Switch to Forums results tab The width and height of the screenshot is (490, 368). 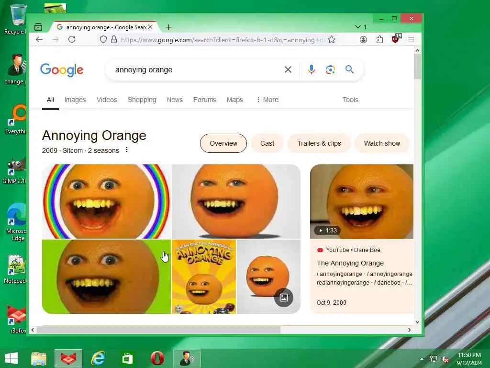tap(205, 100)
